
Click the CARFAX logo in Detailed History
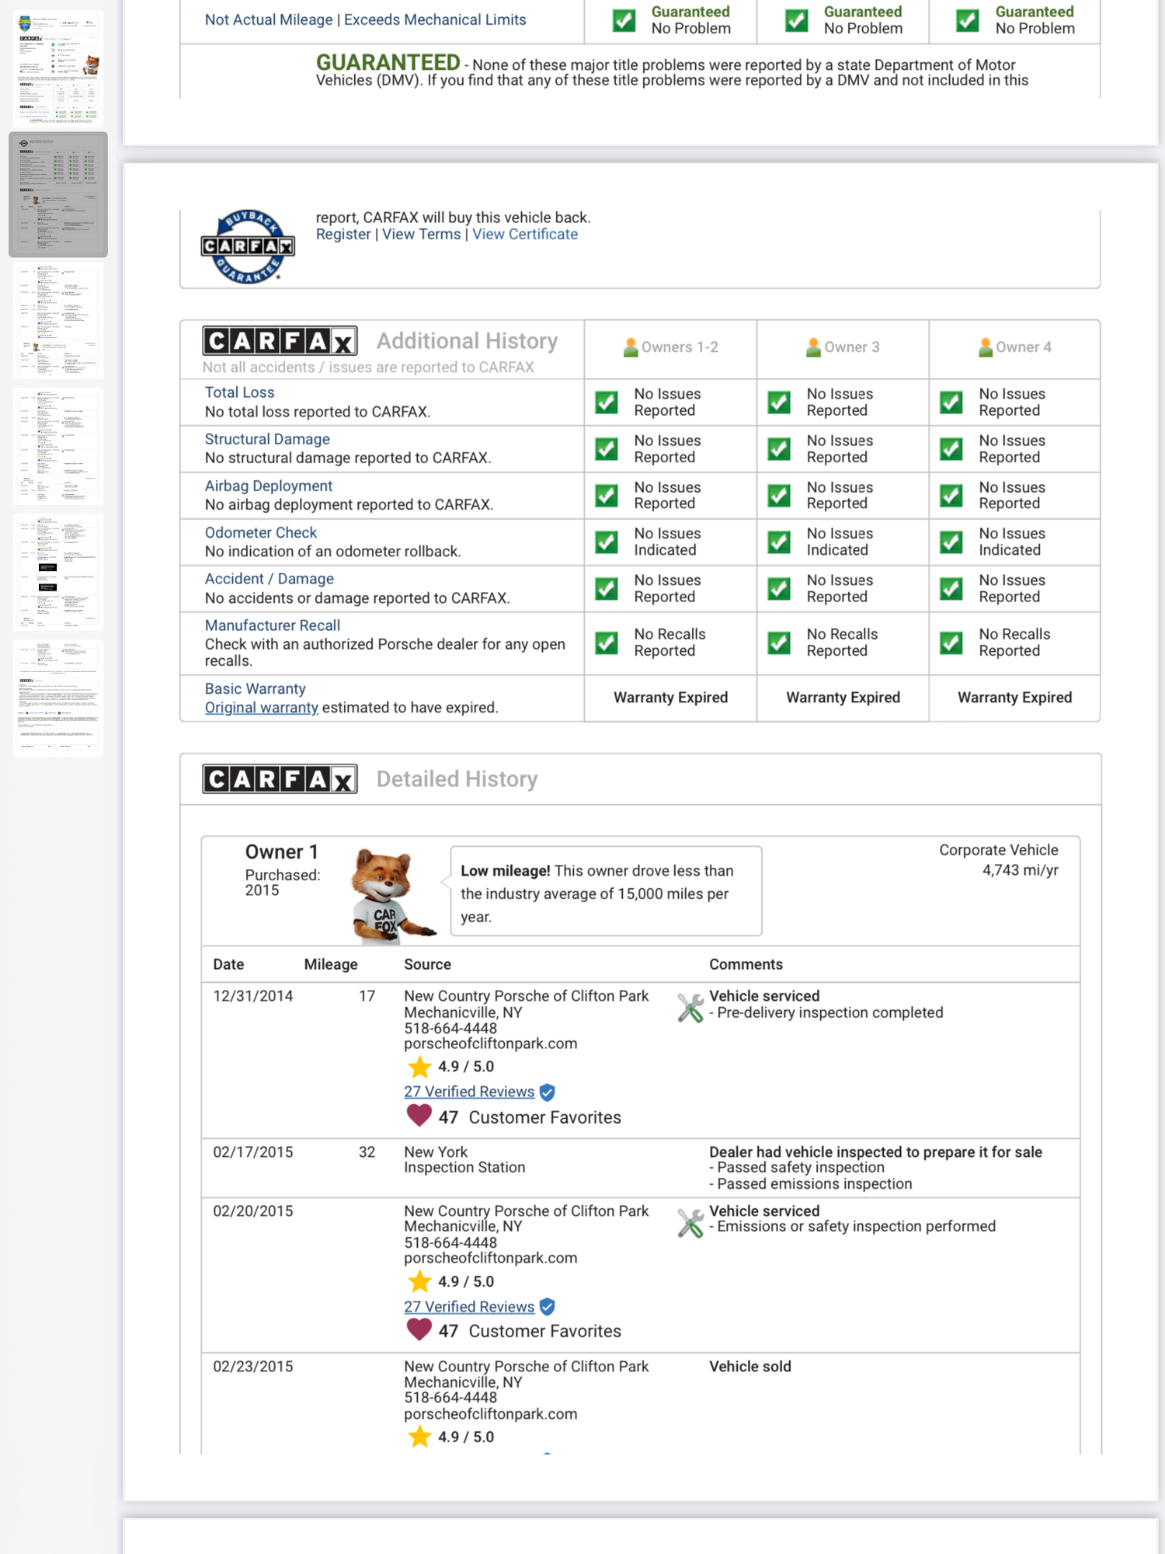280,779
